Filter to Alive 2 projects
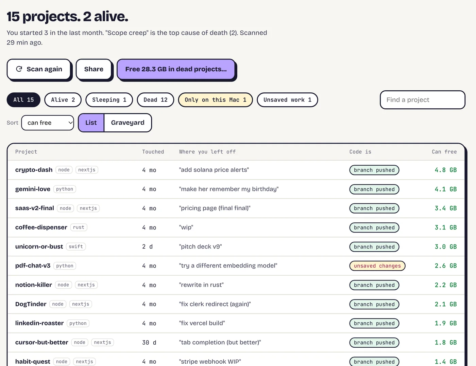The width and height of the screenshot is (476, 366). 63,100
